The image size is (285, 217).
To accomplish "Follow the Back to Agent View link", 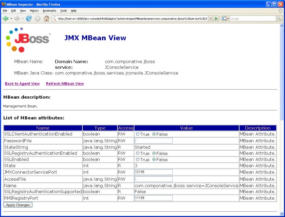I will (x=22, y=84).
